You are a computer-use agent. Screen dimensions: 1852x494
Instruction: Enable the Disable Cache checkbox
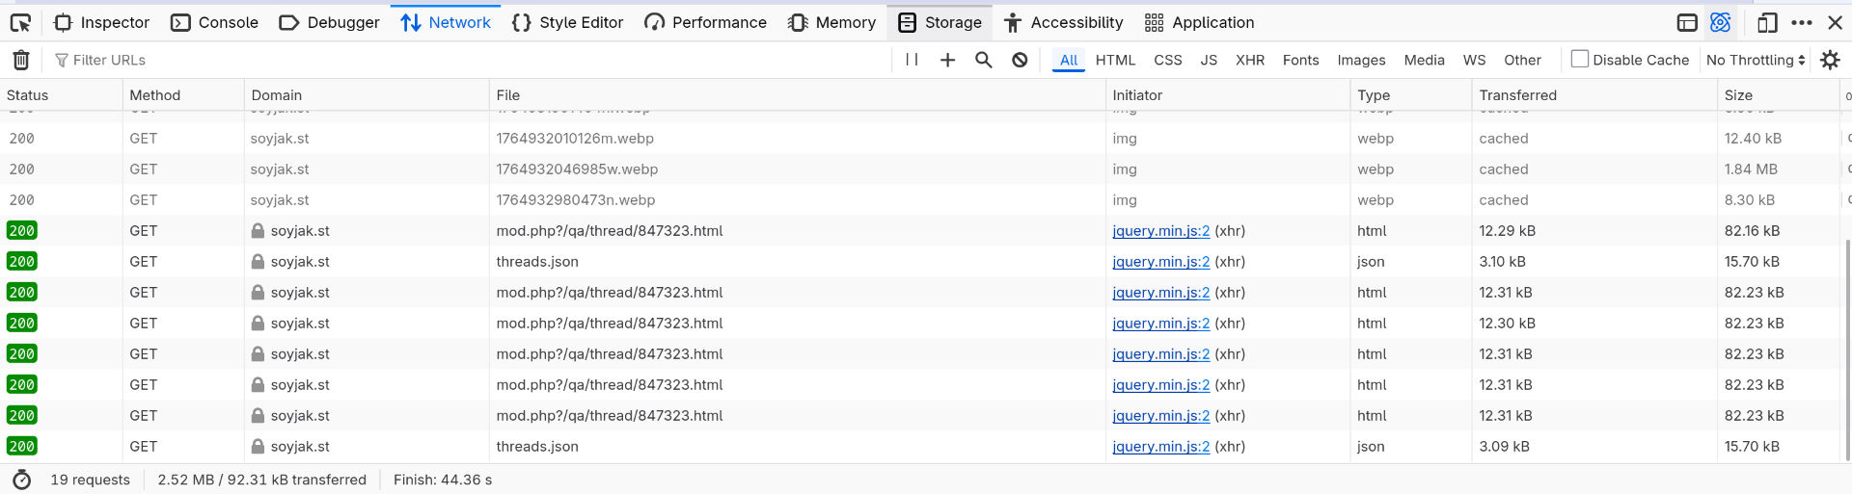[1579, 59]
